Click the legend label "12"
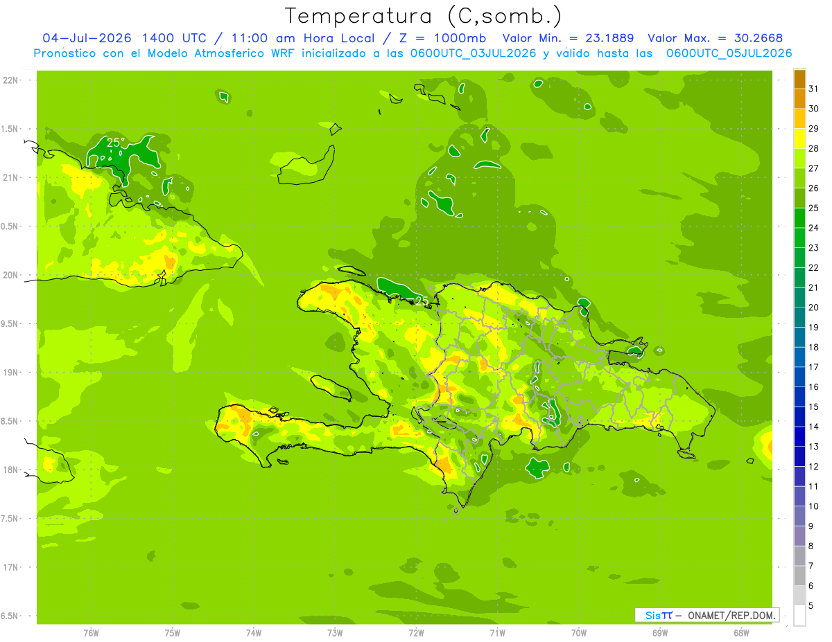Image resolution: width=832 pixels, height=642 pixels. click(x=814, y=467)
